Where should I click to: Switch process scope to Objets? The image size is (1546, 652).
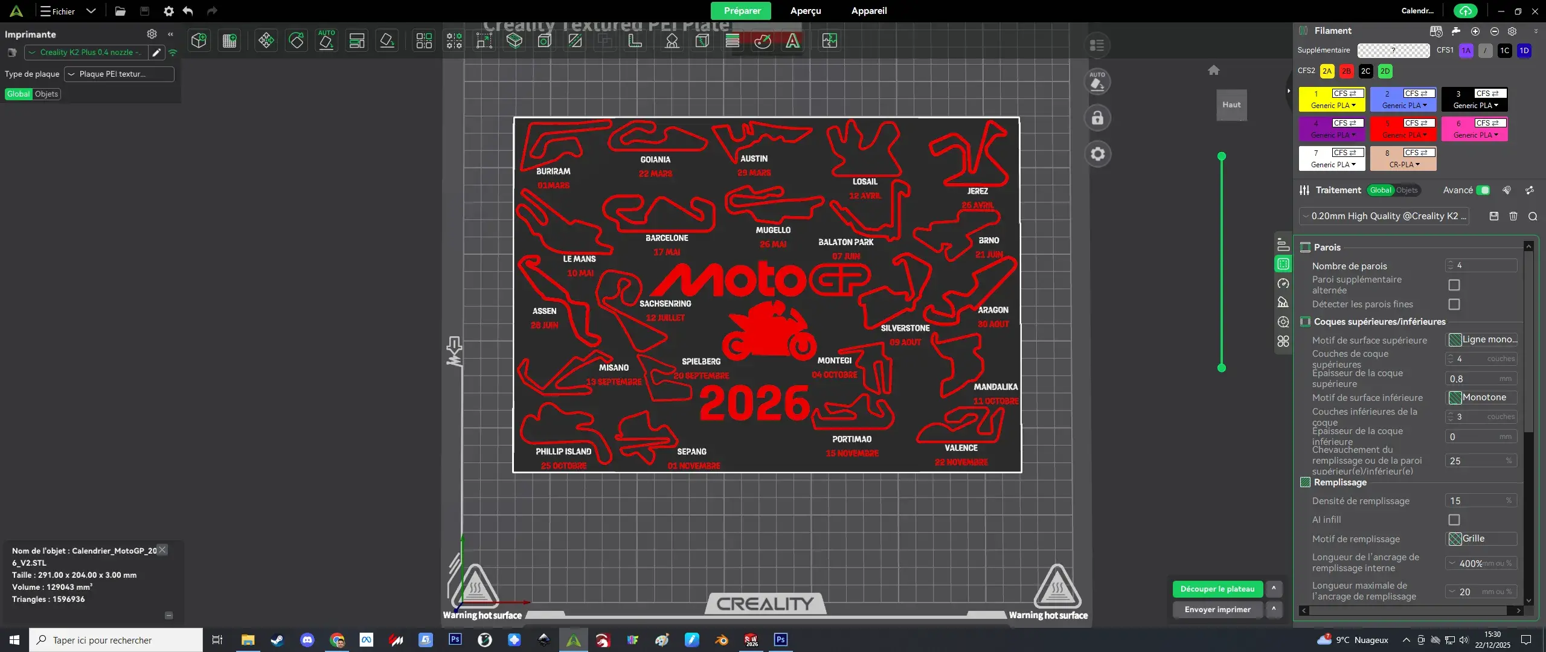point(1406,190)
